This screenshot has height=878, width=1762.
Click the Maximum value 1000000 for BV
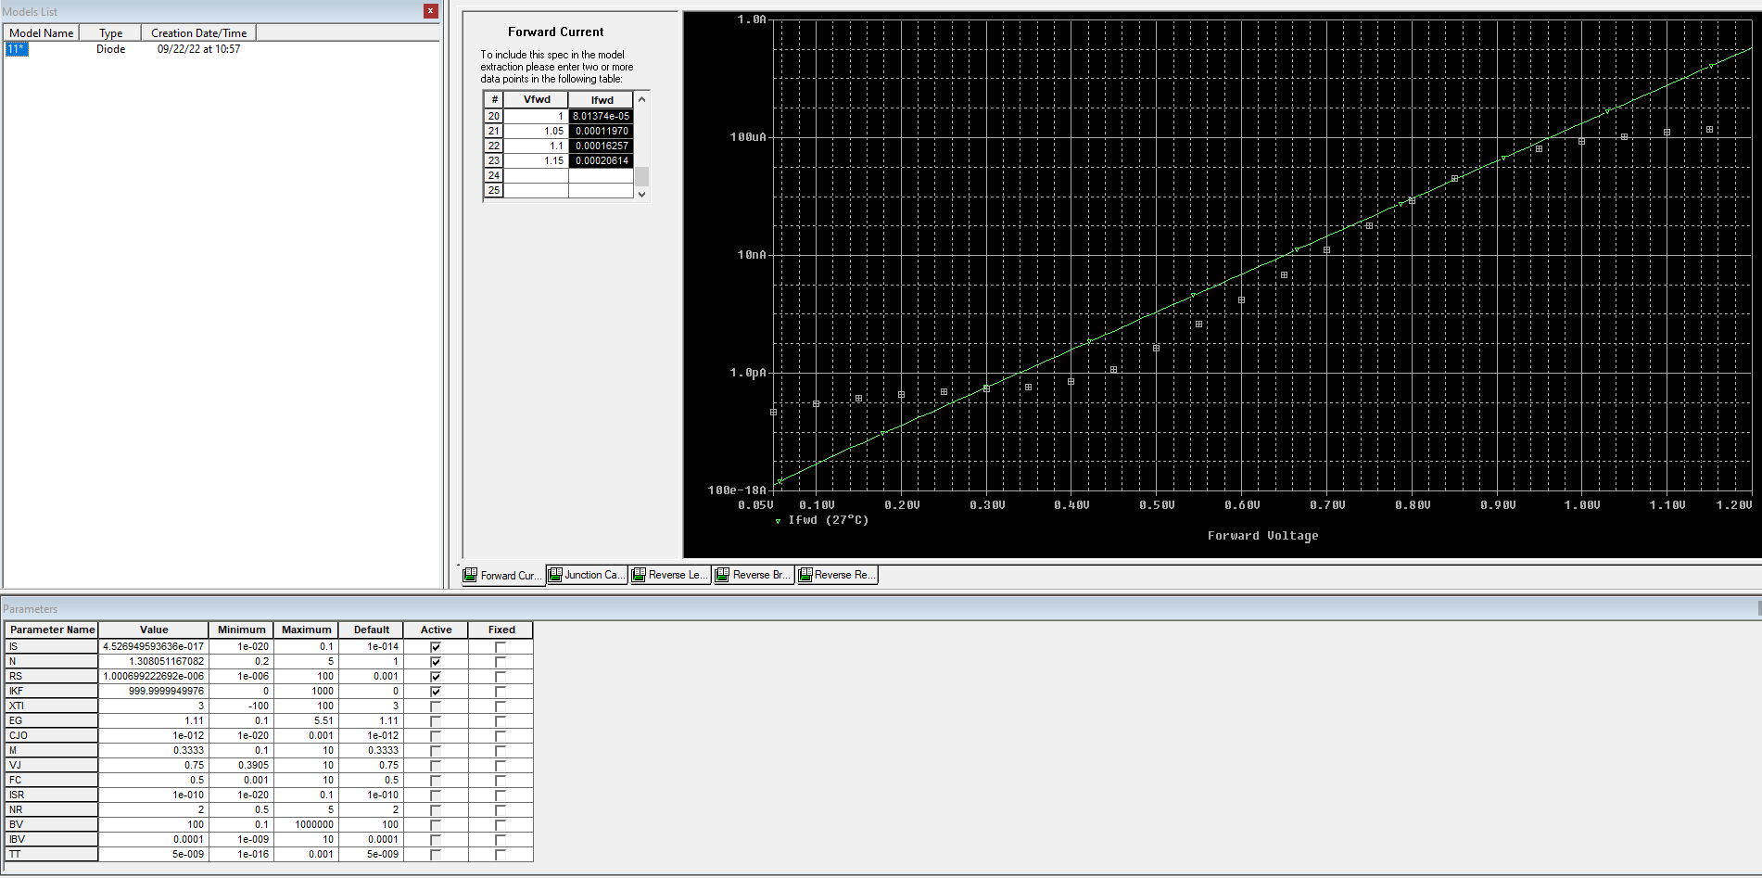(x=306, y=825)
